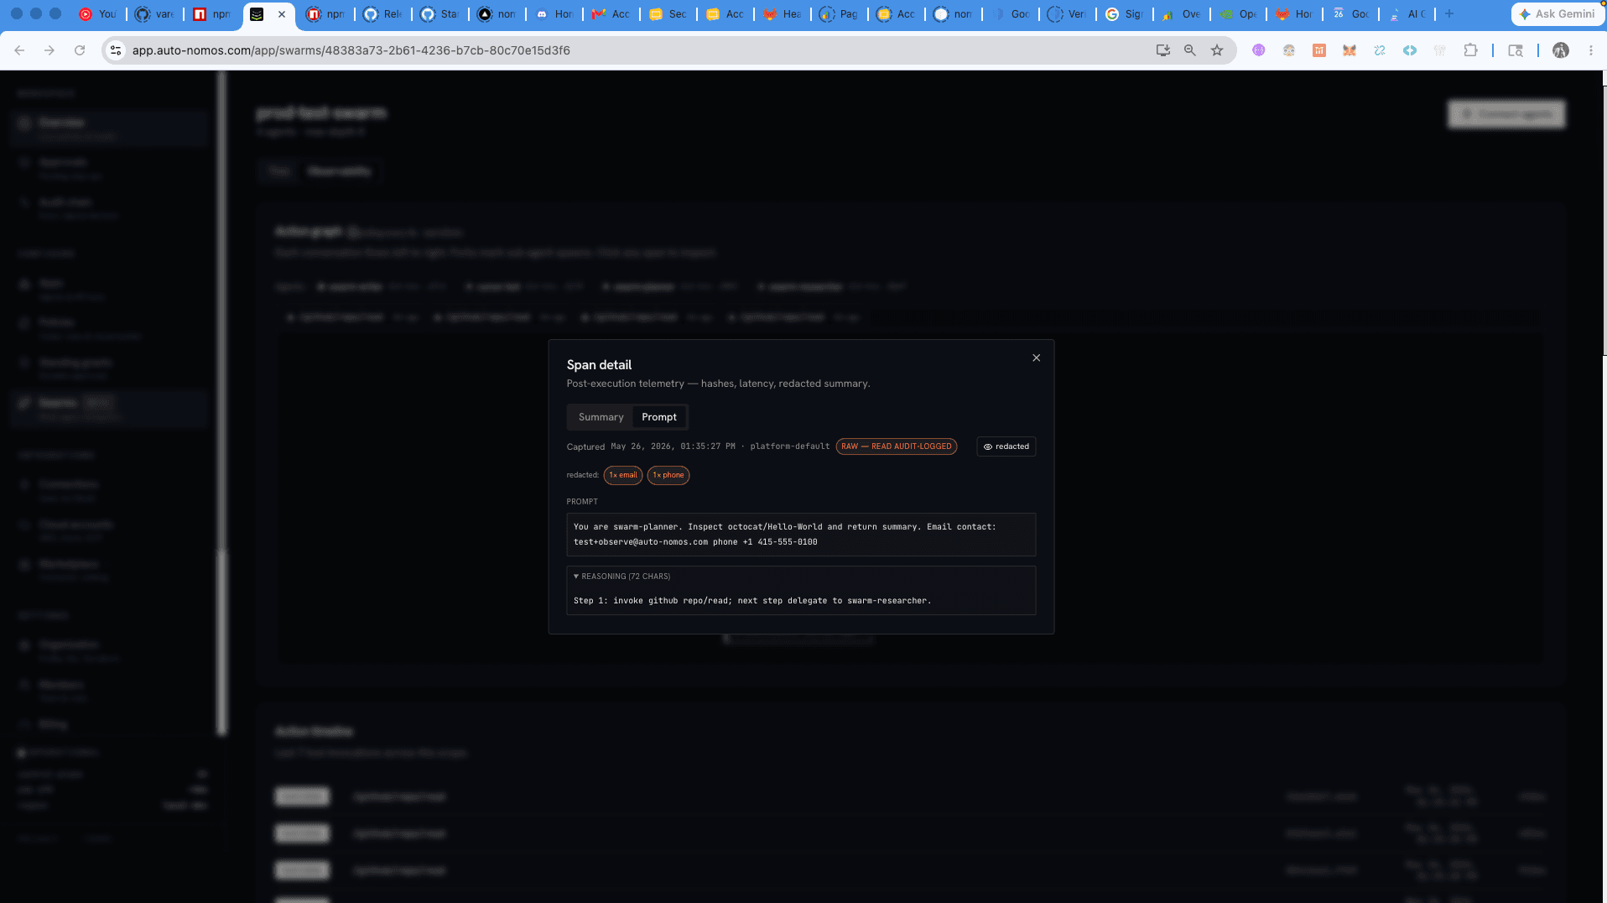
Task: Open the blue code-brackets extension icon
Action: tap(1409, 50)
